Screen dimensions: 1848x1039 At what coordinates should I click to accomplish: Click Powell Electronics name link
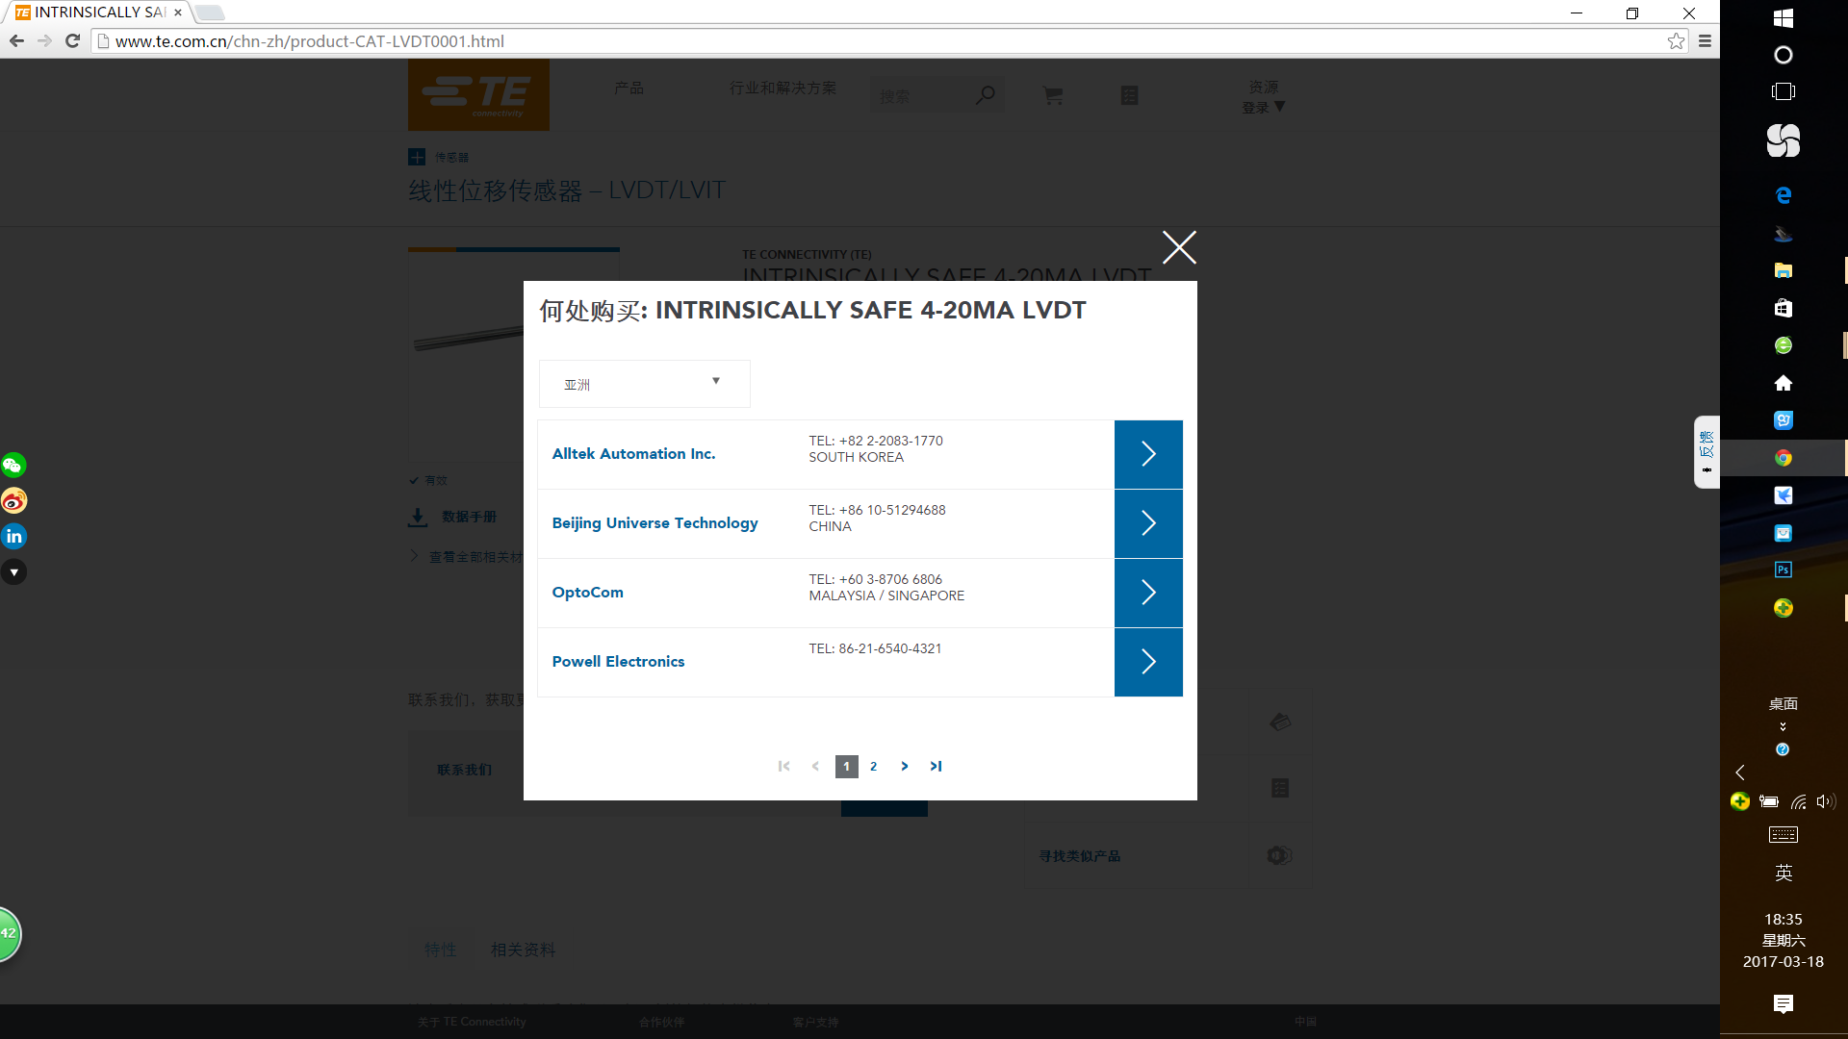tap(618, 661)
